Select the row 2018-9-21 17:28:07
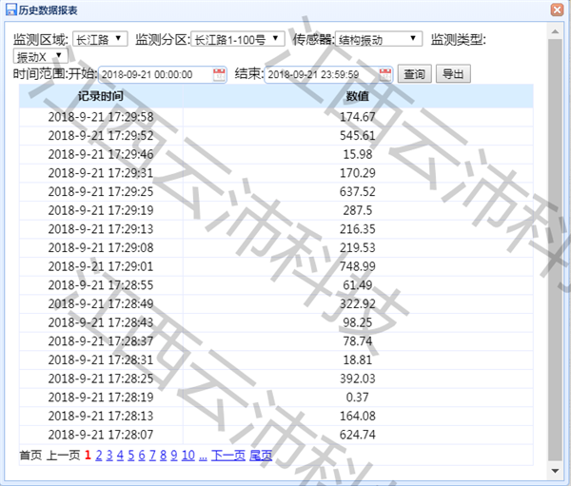Viewport: 571px width, 486px height. [x=276, y=435]
